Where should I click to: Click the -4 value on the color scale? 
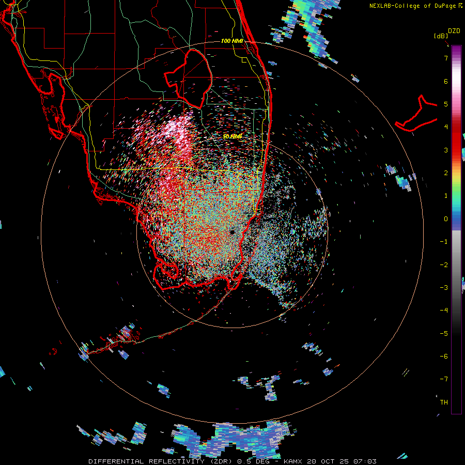(x=444, y=310)
